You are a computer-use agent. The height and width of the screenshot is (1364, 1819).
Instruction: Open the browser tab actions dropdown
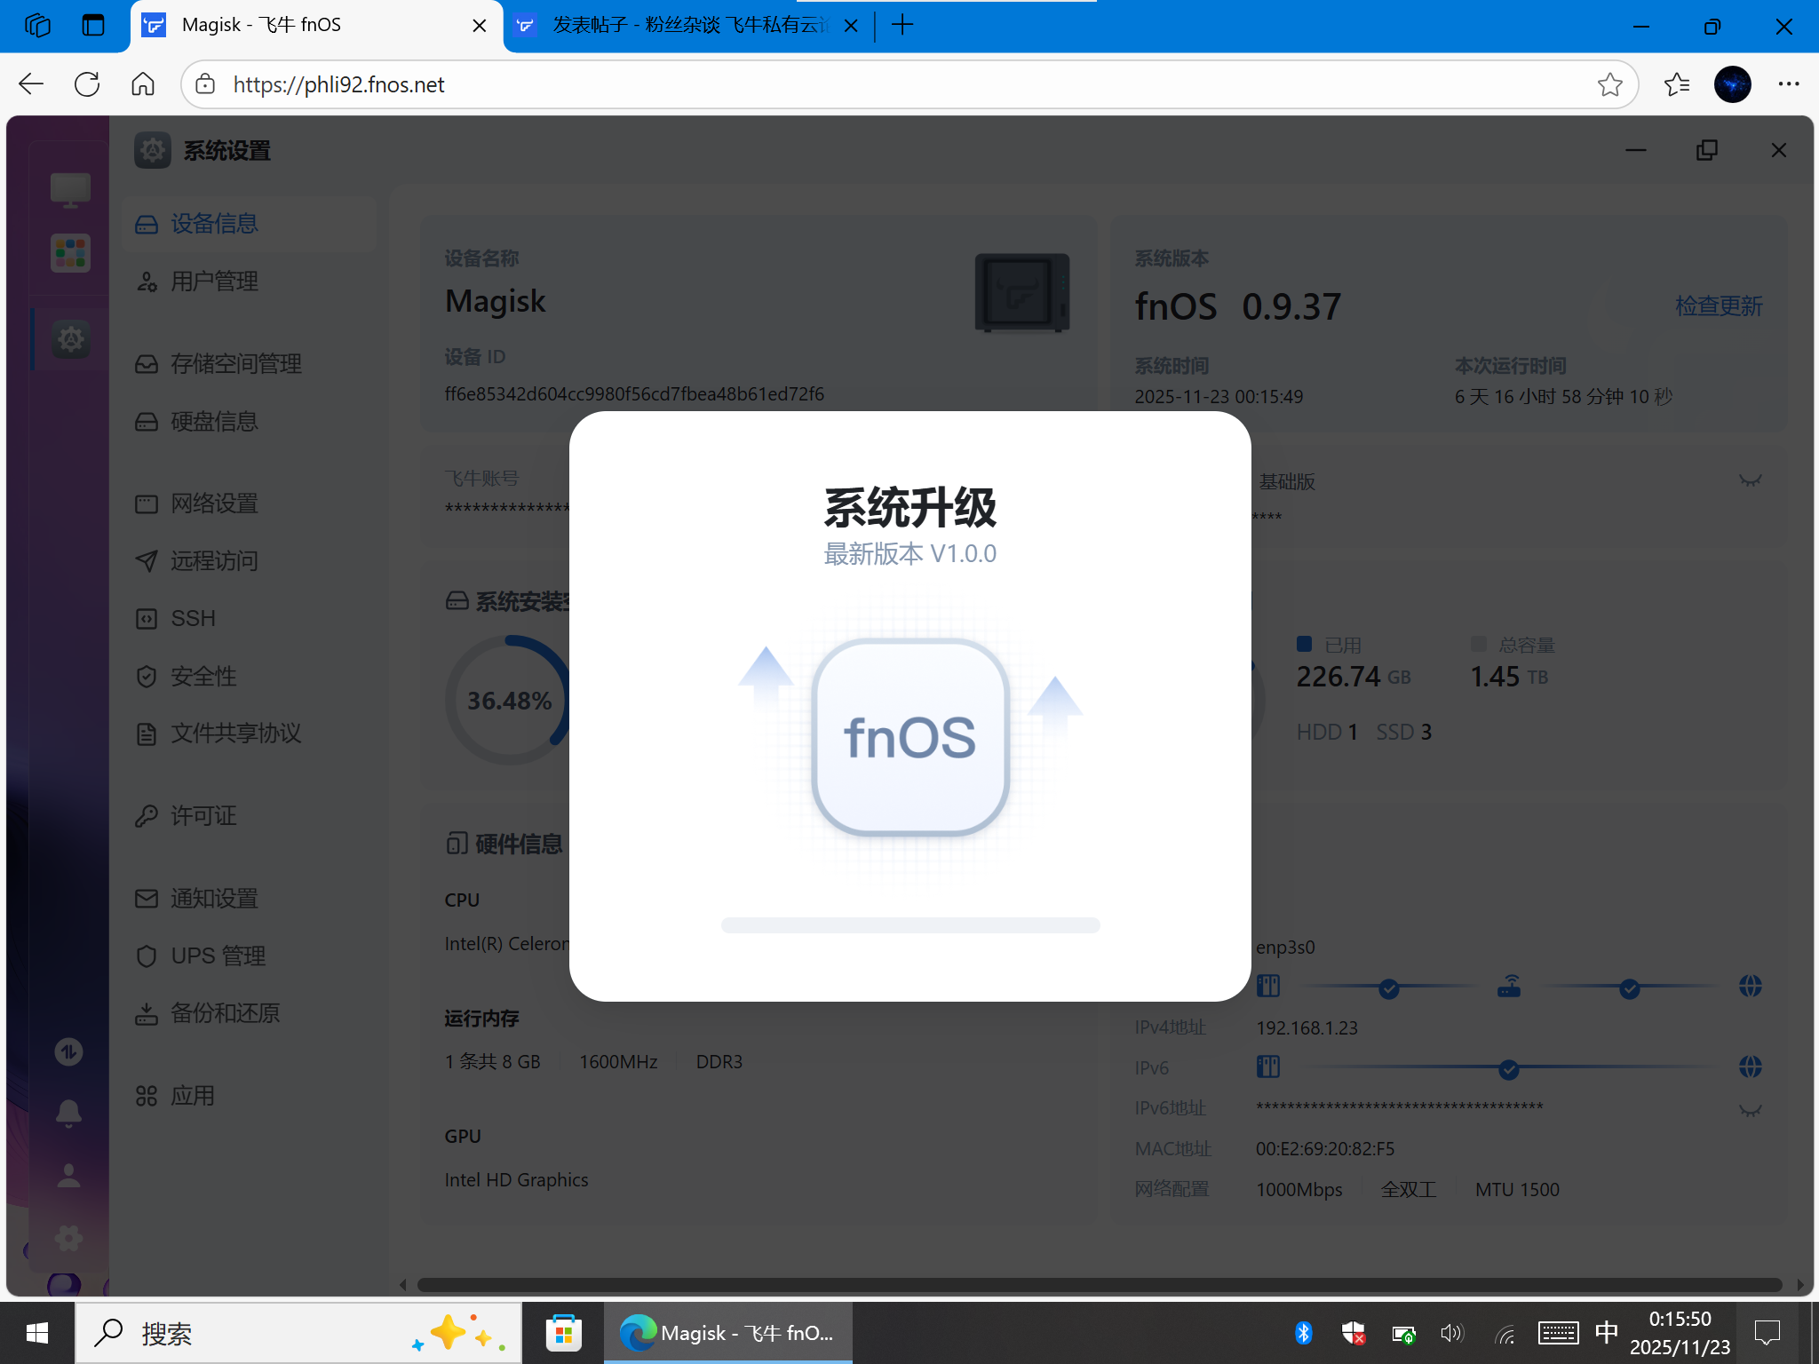tap(93, 25)
